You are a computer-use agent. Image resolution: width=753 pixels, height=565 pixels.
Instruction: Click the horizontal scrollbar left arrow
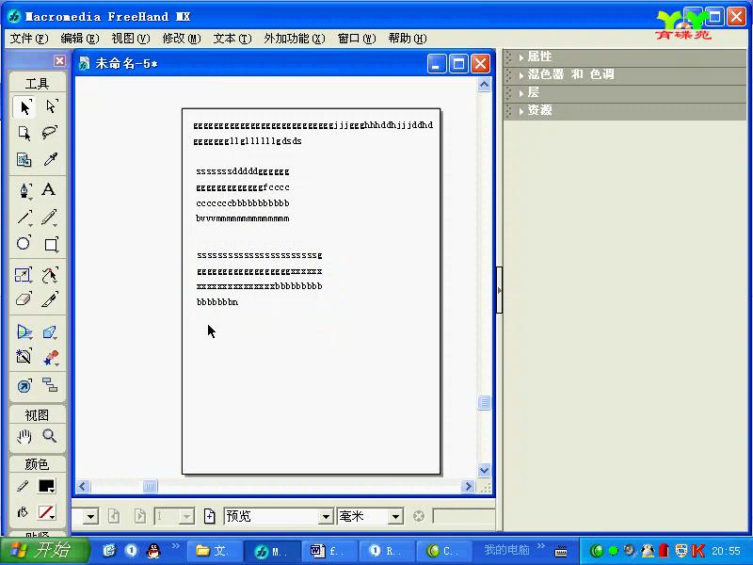pos(83,486)
